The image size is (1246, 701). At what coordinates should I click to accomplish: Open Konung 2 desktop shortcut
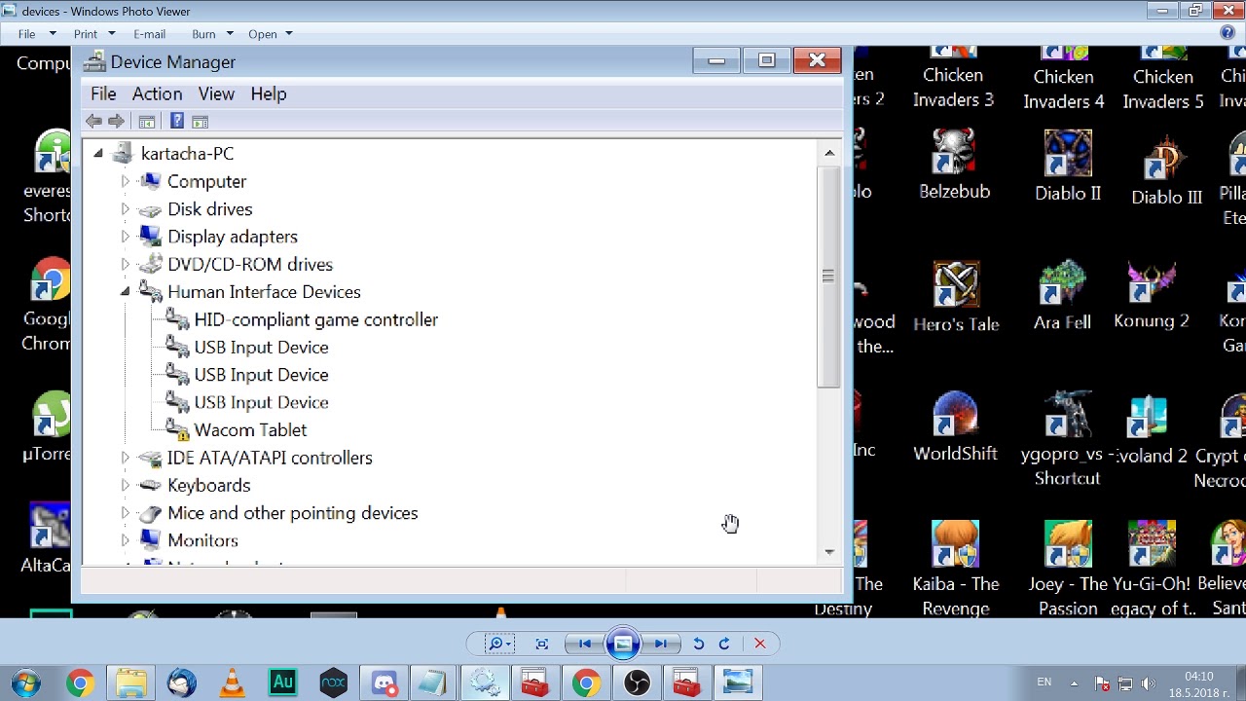pyautogui.click(x=1152, y=295)
